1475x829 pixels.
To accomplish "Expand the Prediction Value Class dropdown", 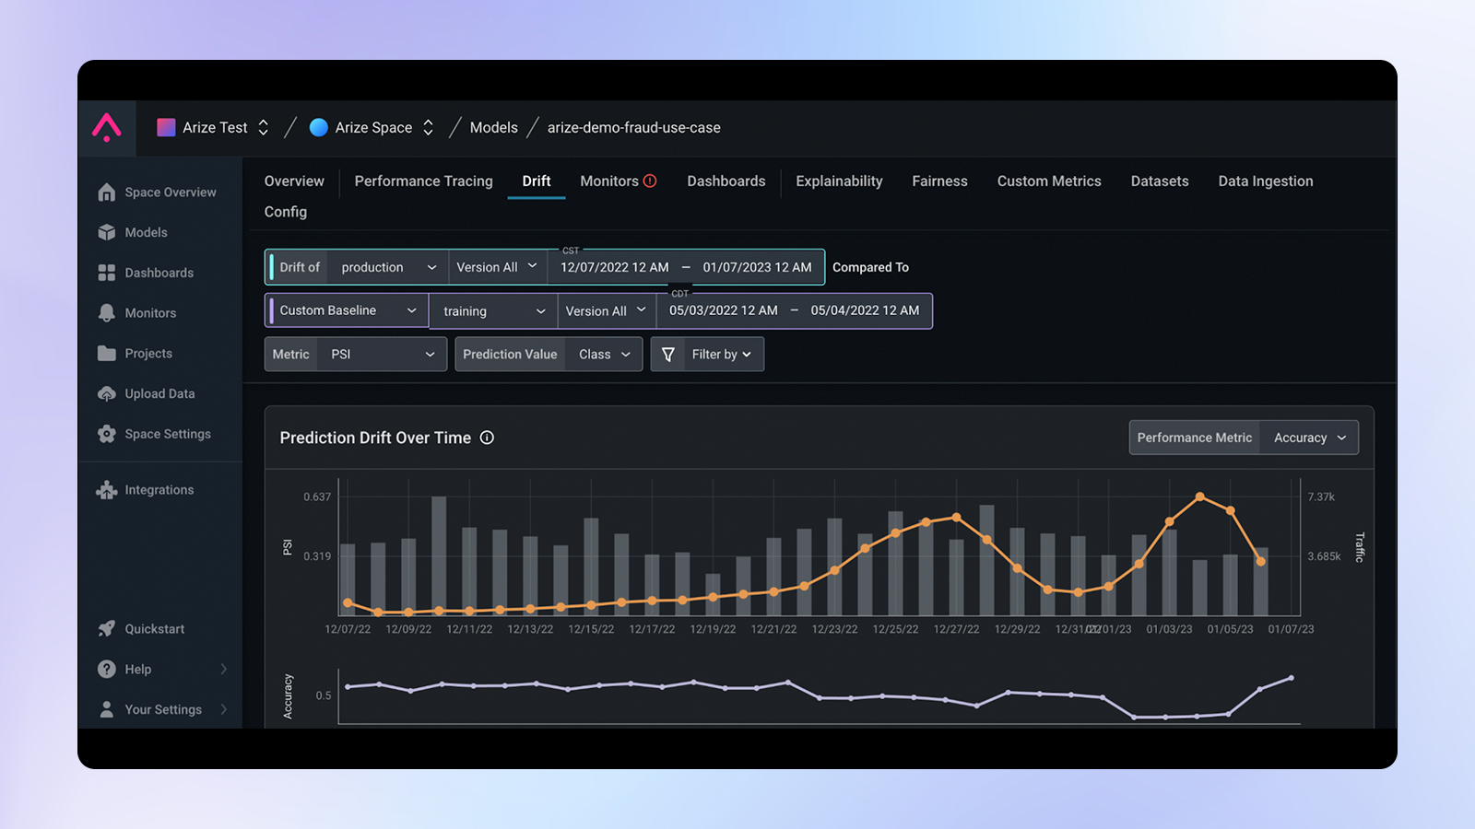I will (604, 354).
